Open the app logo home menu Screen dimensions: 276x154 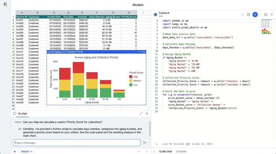(5, 5)
